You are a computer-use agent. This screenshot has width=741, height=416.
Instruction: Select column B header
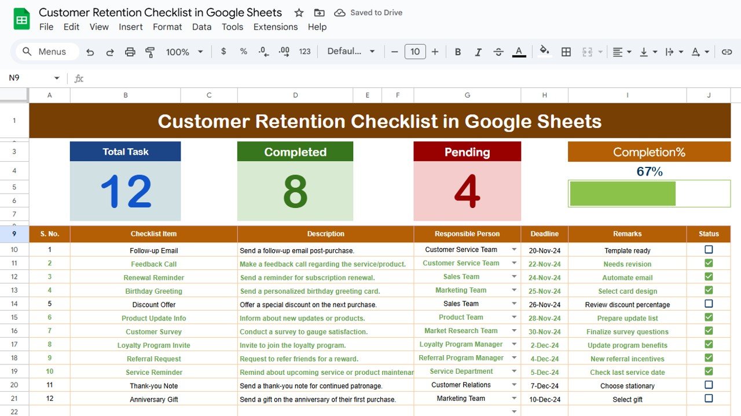pos(125,95)
